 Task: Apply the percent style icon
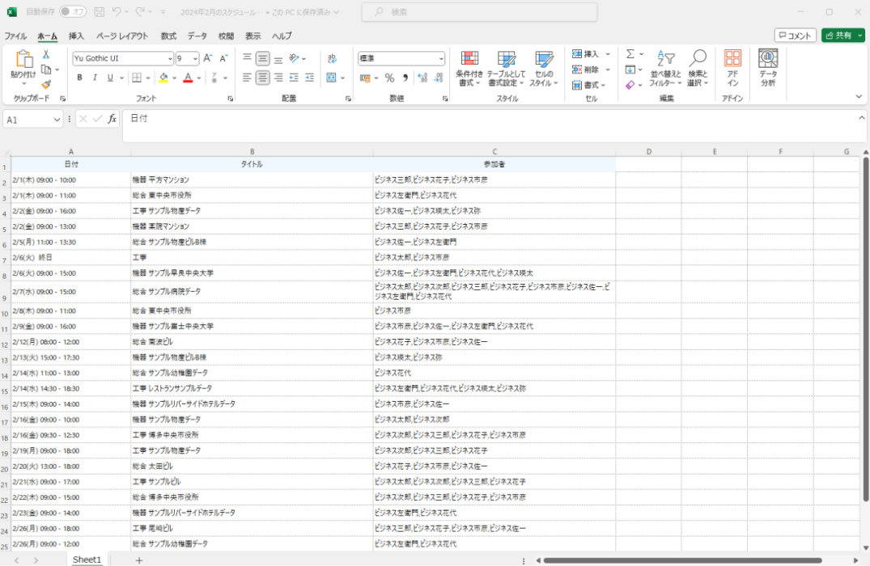389,78
